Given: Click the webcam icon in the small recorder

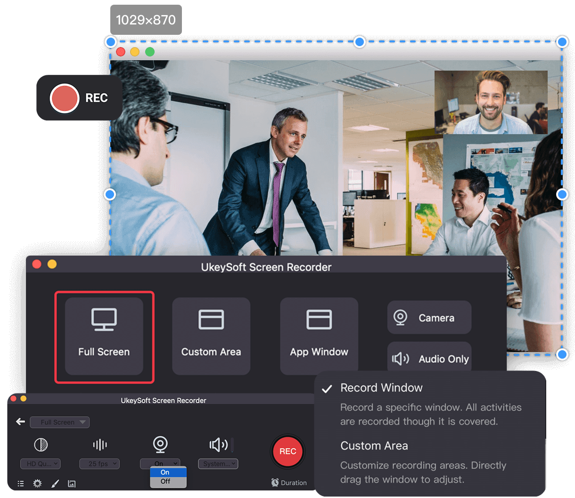Looking at the screenshot, I should click(x=160, y=444).
